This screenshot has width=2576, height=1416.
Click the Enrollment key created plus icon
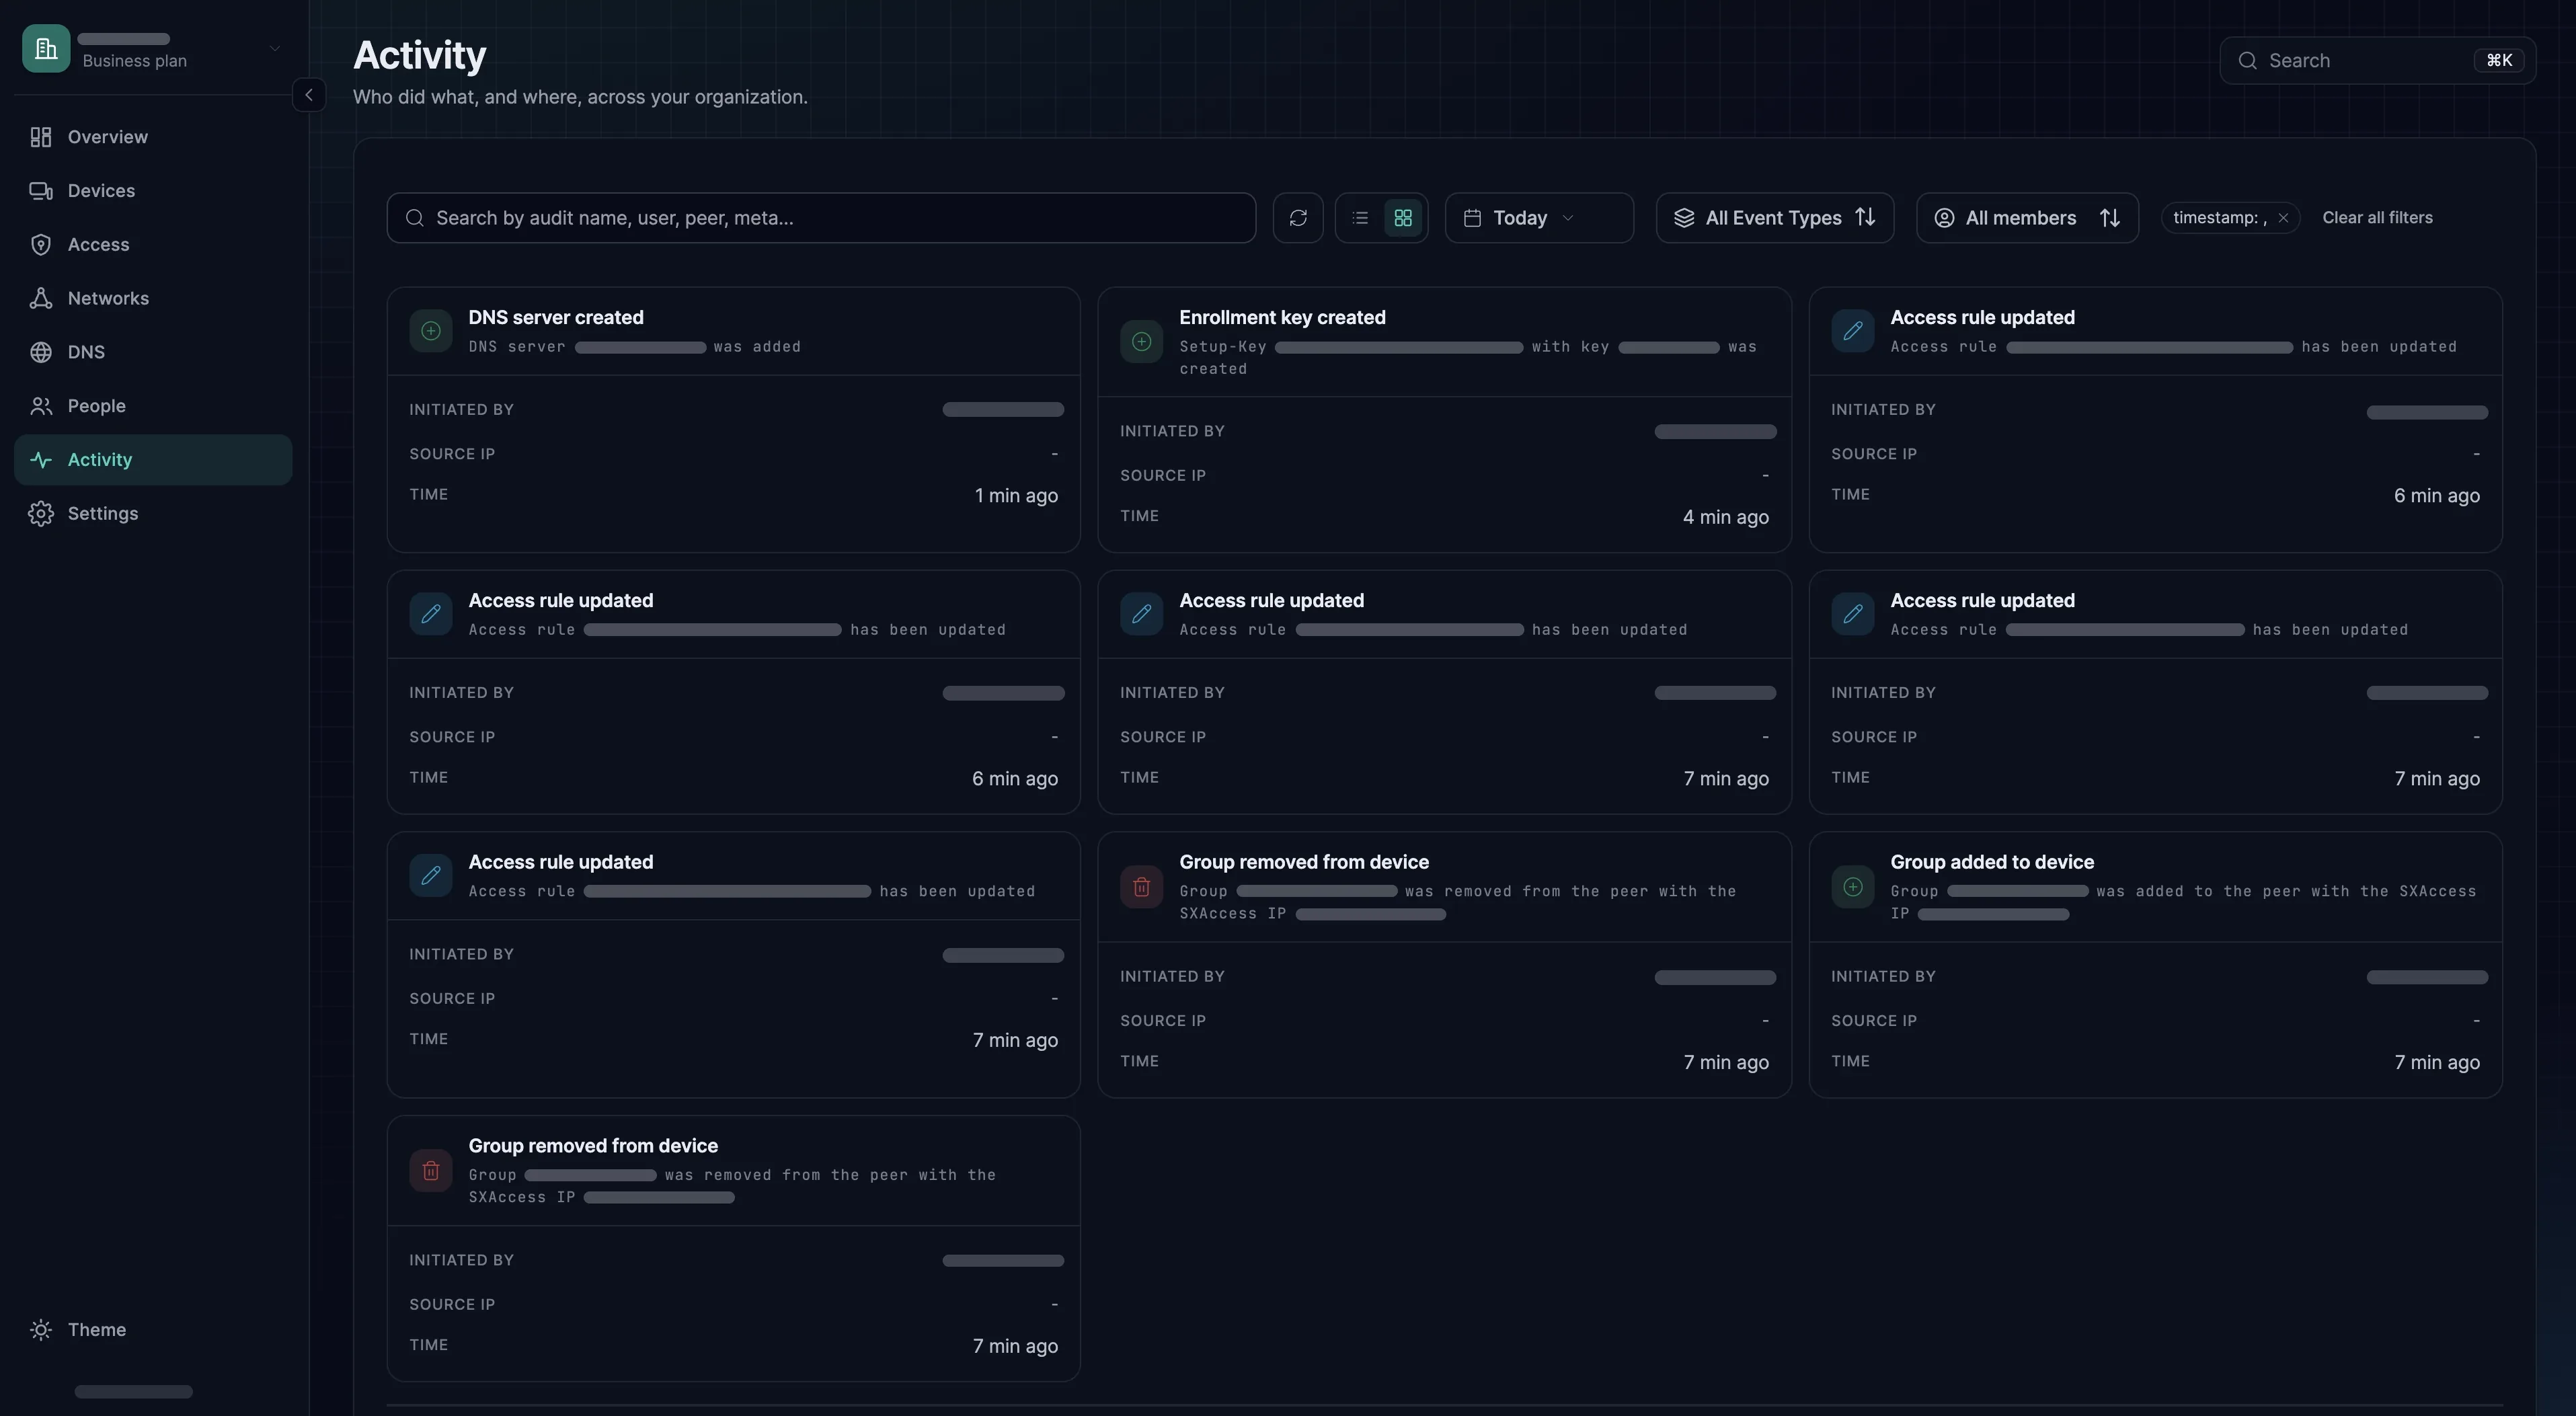(1141, 342)
